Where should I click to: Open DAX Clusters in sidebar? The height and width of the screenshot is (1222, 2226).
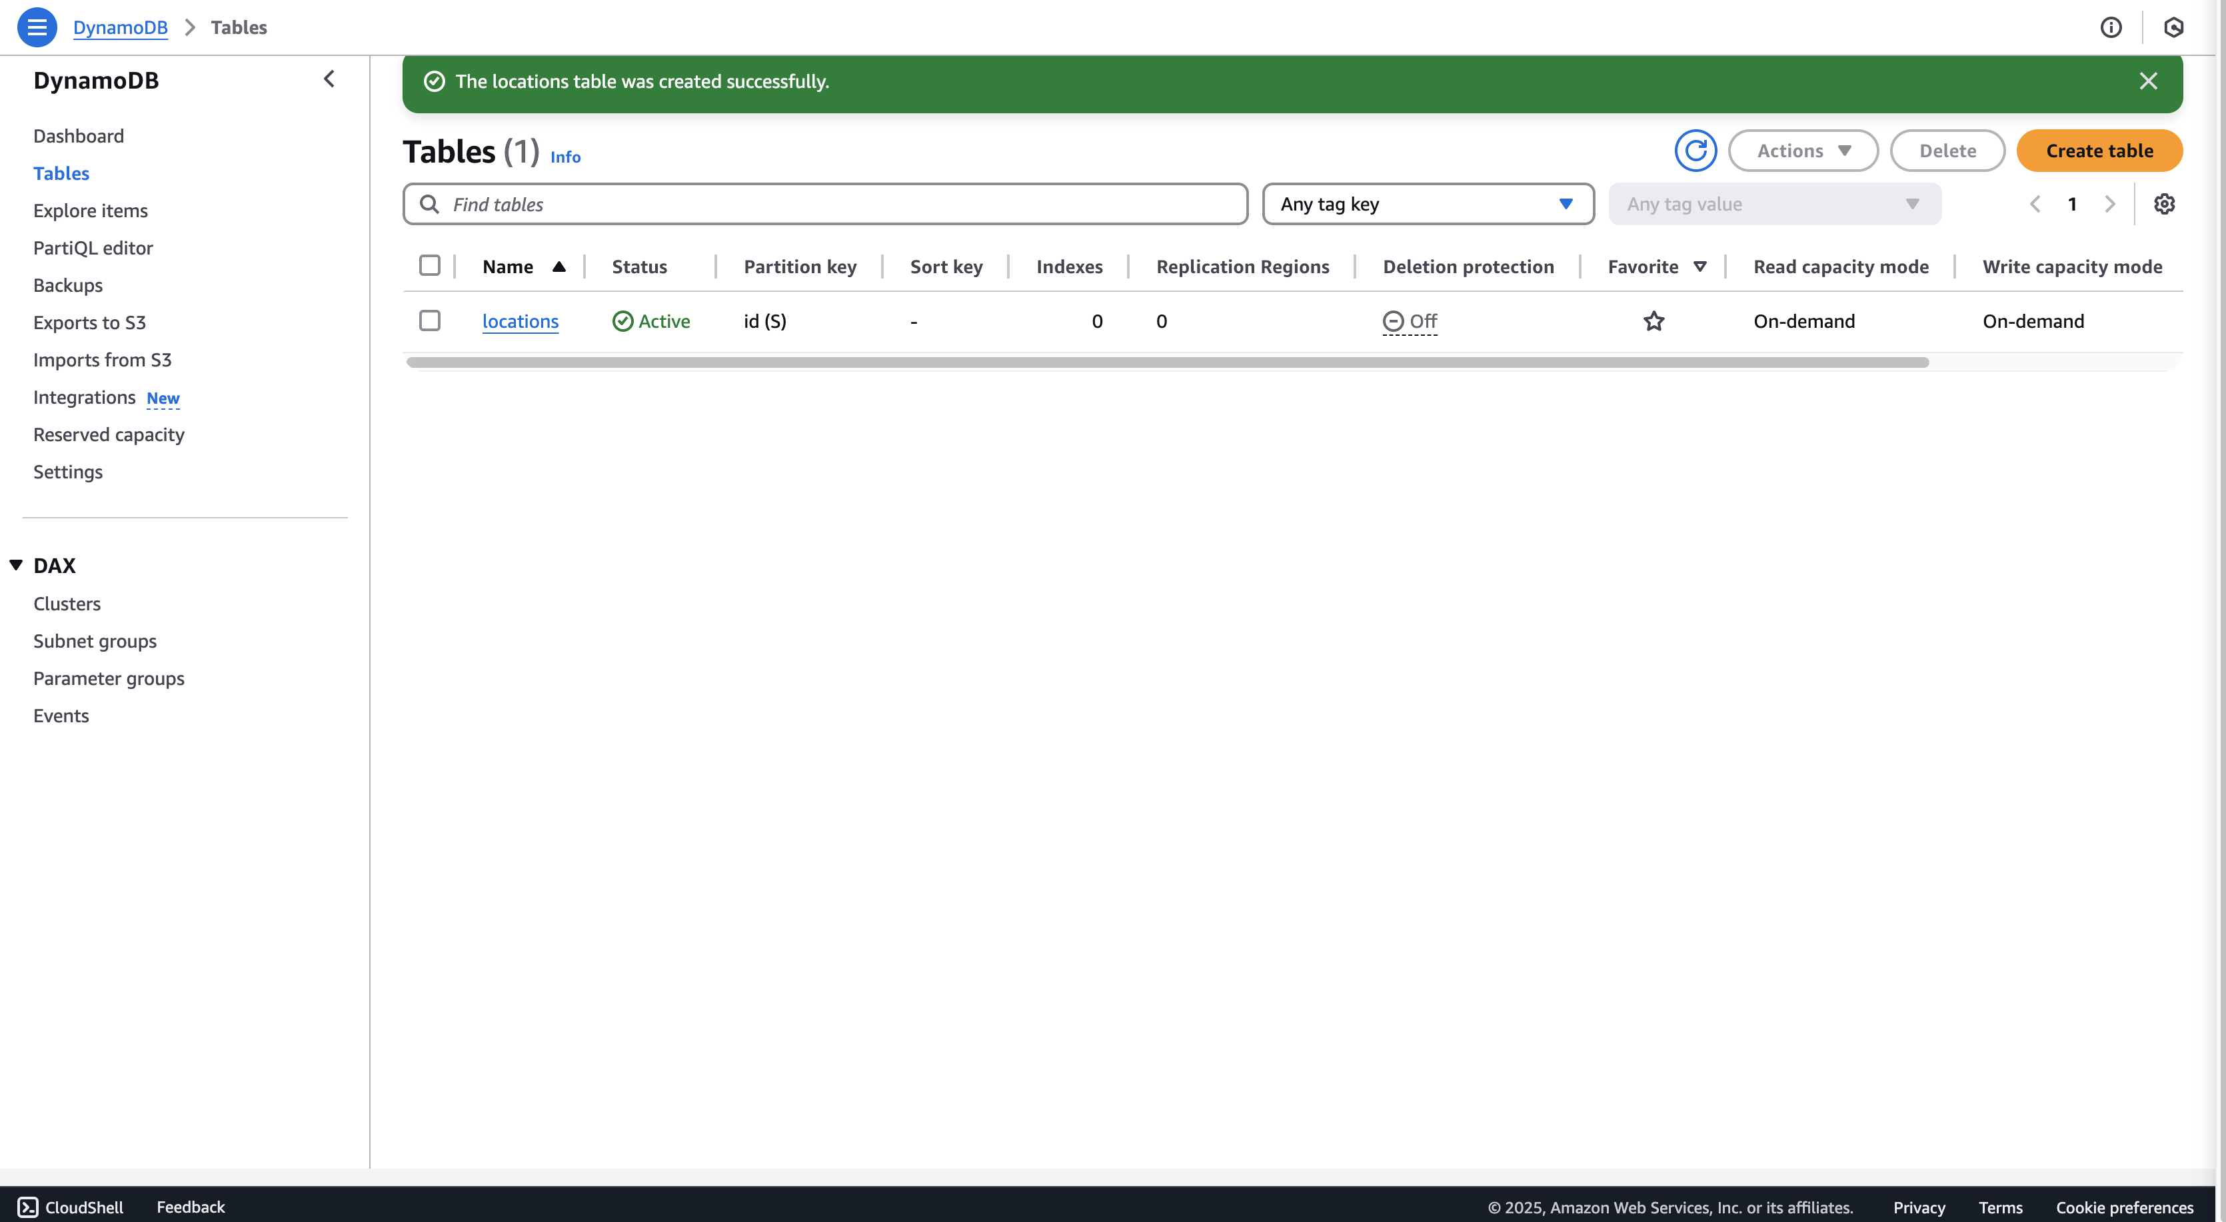pos(67,604)
